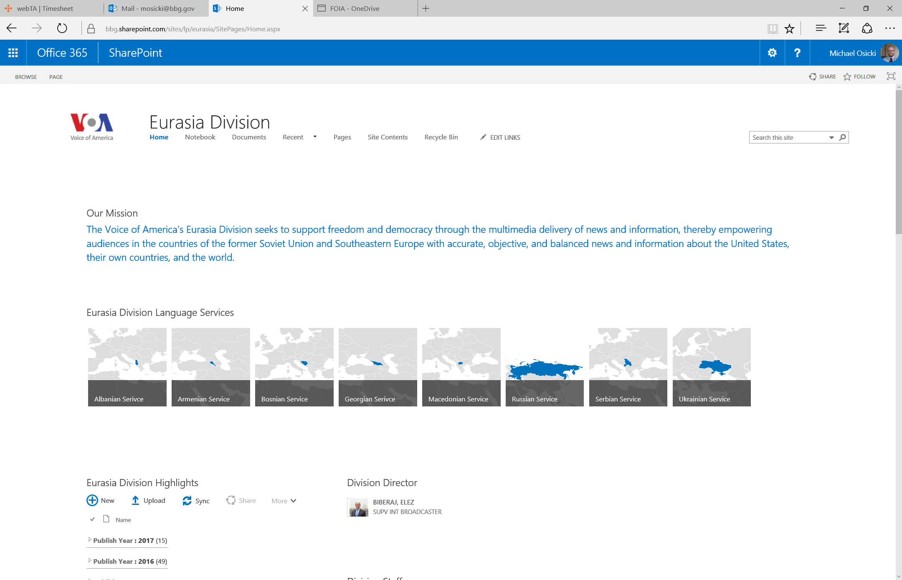
Task: Click the browser forward arrow
Action: click(37, 28)
